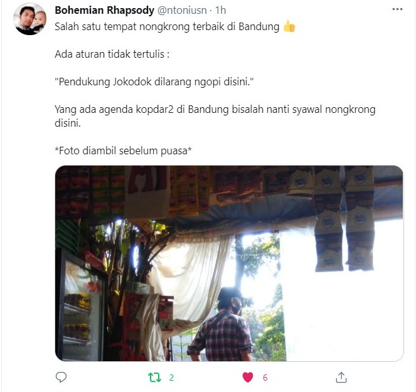The image size is (416, 392).
Task: Reply to the tweet with the speech bubble icon
Action: click(61, 377)
